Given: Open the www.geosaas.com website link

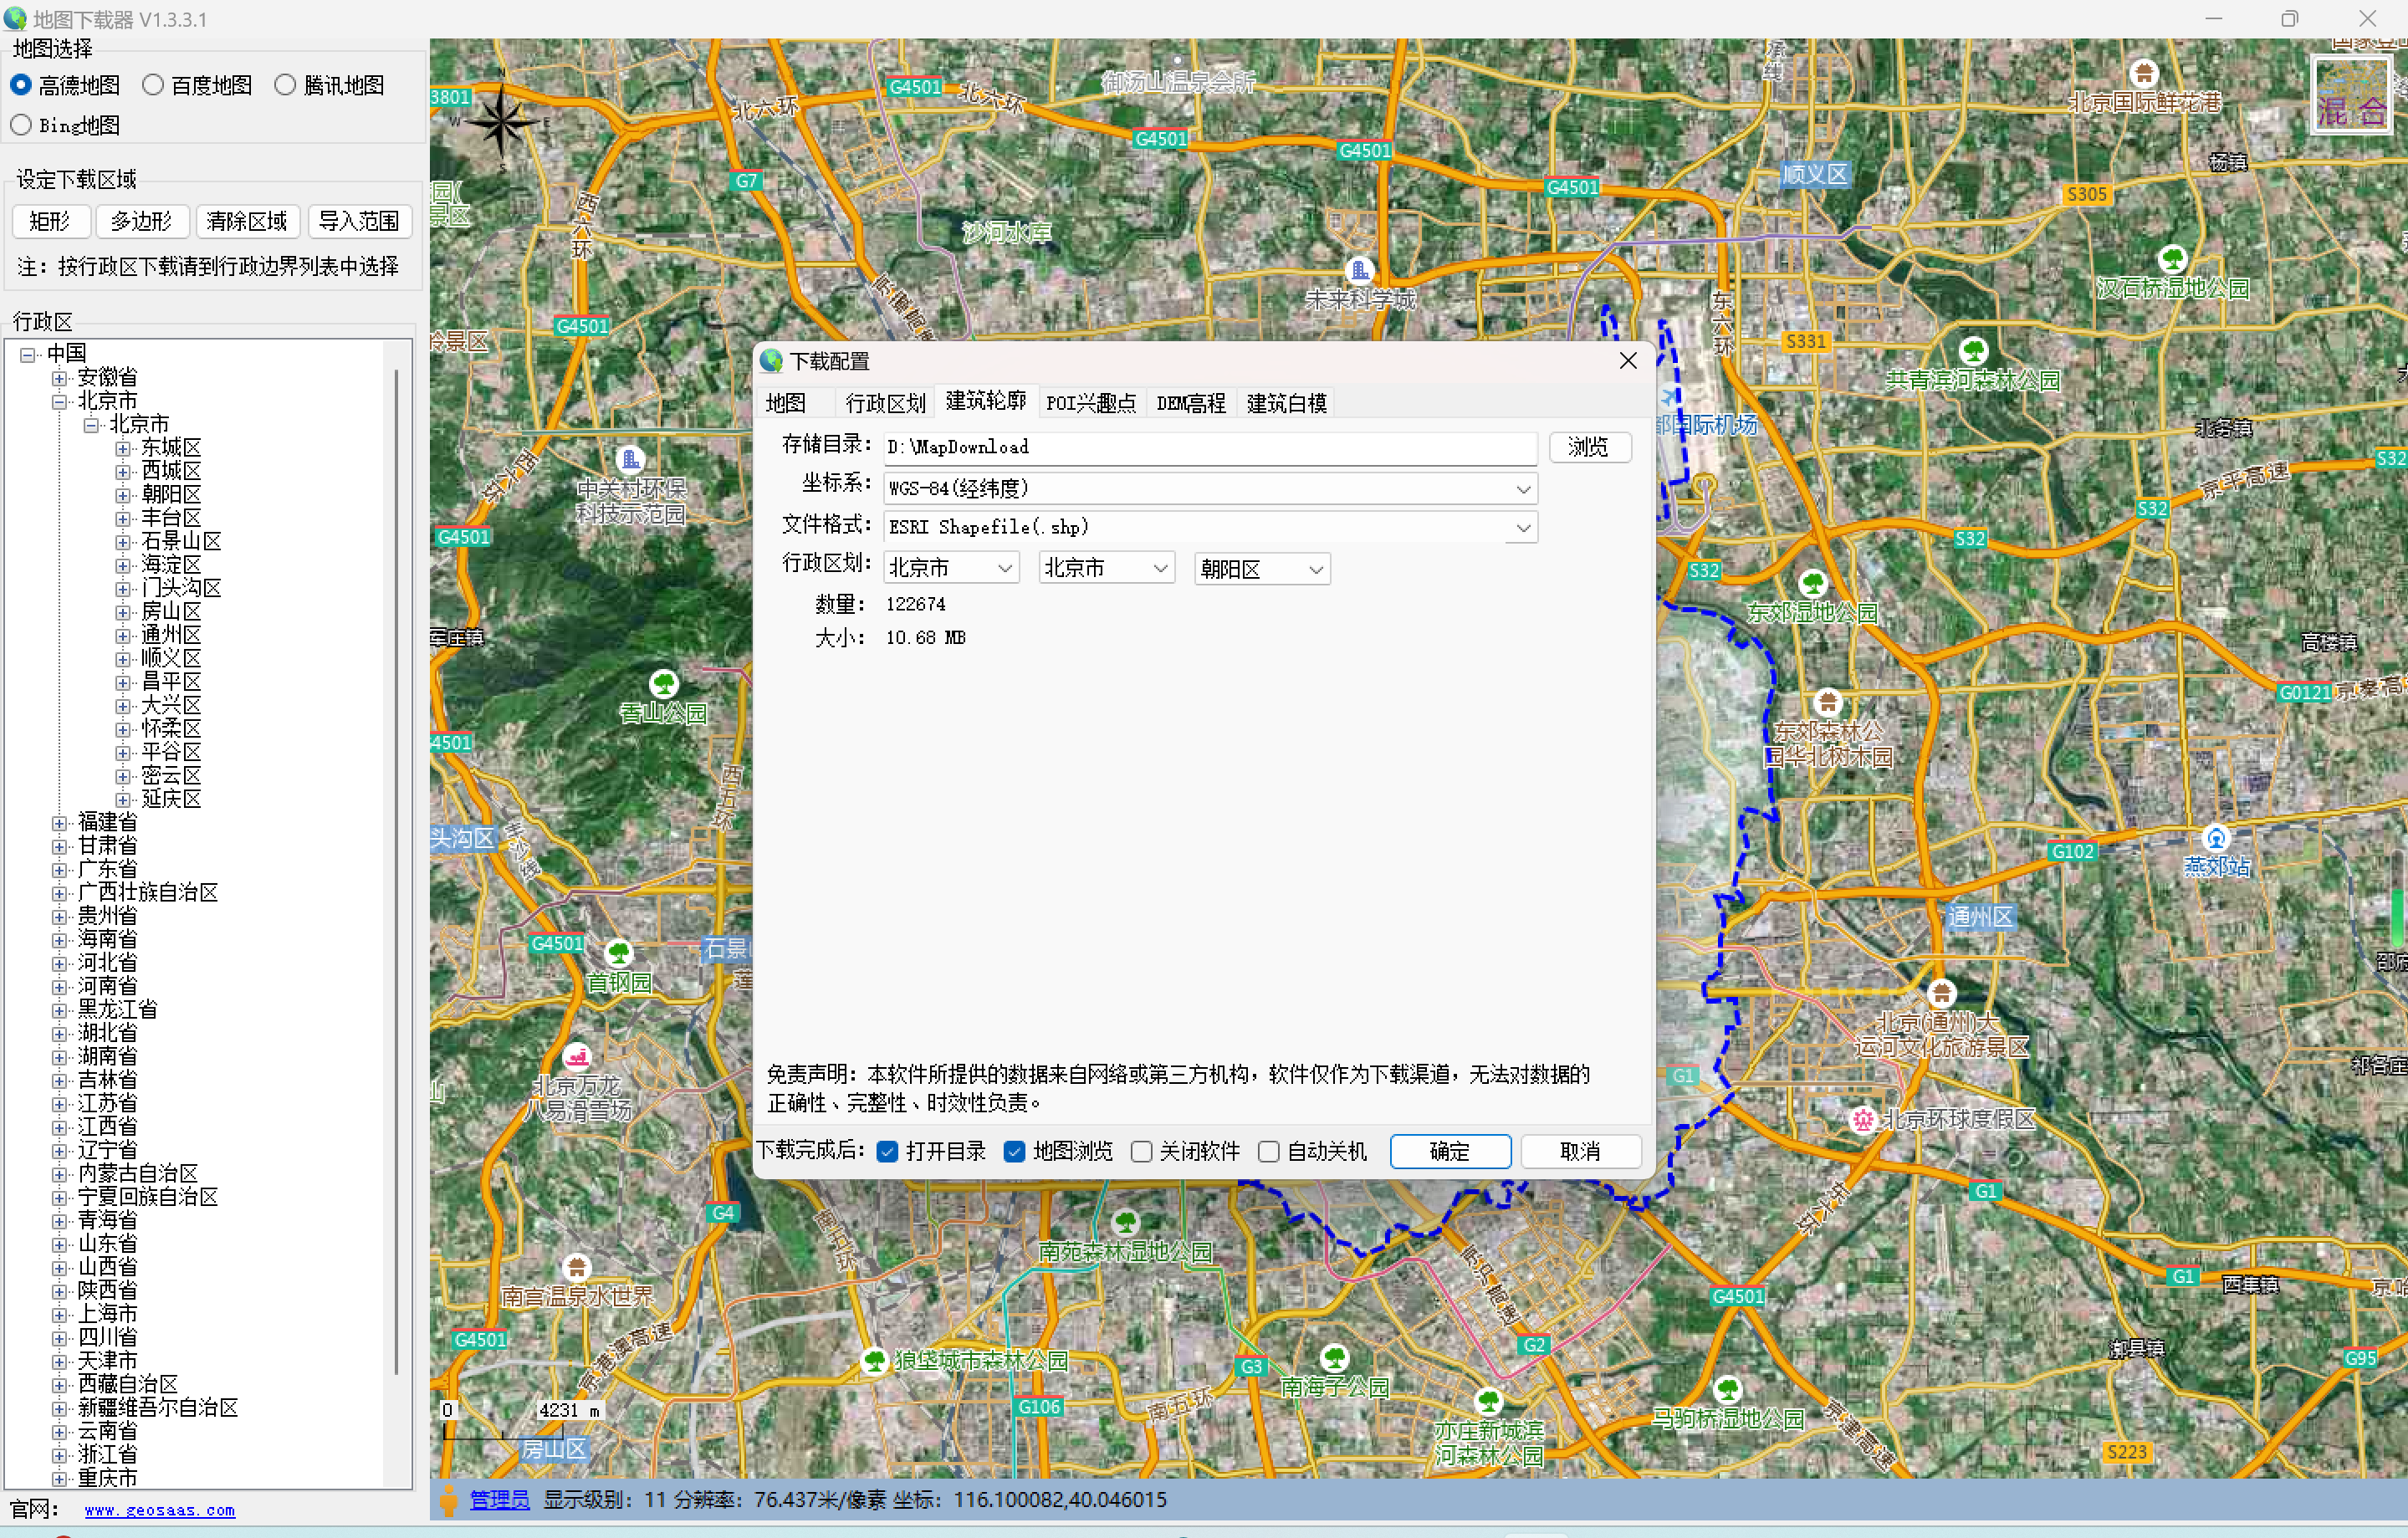Looking at the screenshot, I should pos(160,1511).
